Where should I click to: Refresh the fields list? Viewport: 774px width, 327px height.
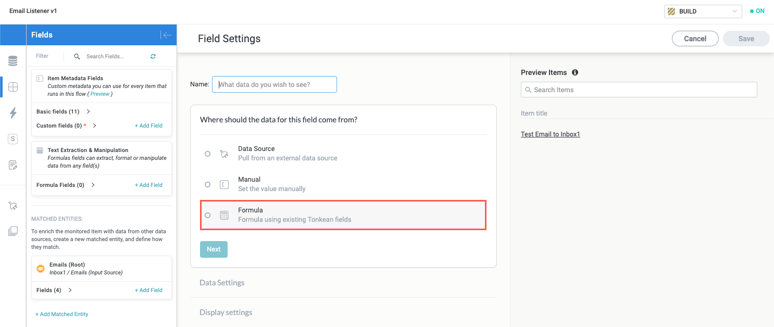pyautogui.click(x=153, y=56)
